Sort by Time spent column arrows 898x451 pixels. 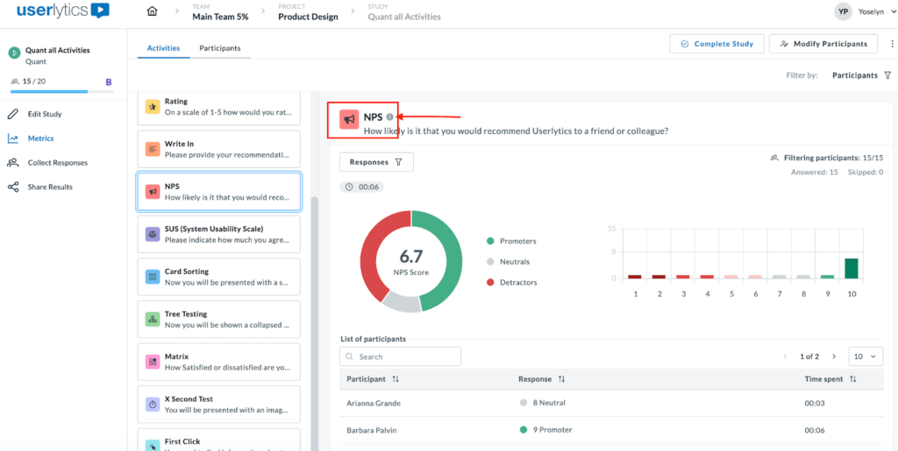coord(852,379)
